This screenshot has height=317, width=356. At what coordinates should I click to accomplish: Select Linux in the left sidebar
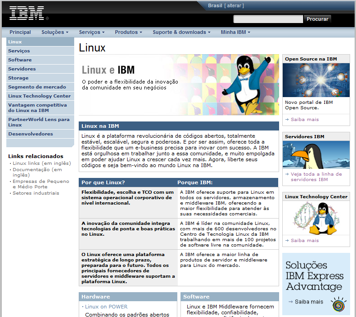[40, 42]
